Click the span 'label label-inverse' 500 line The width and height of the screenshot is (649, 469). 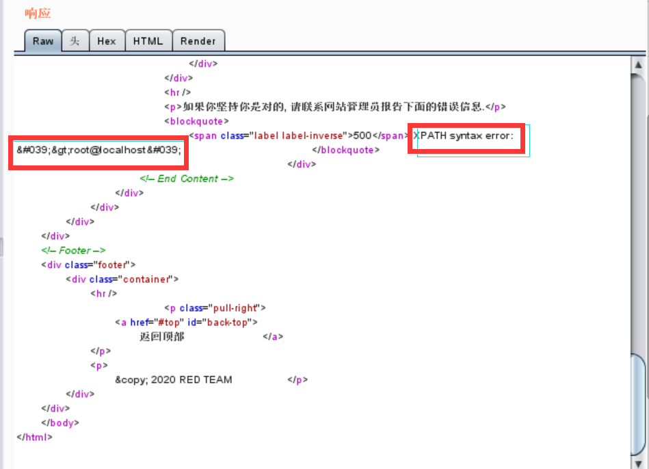tap(299, 136)
